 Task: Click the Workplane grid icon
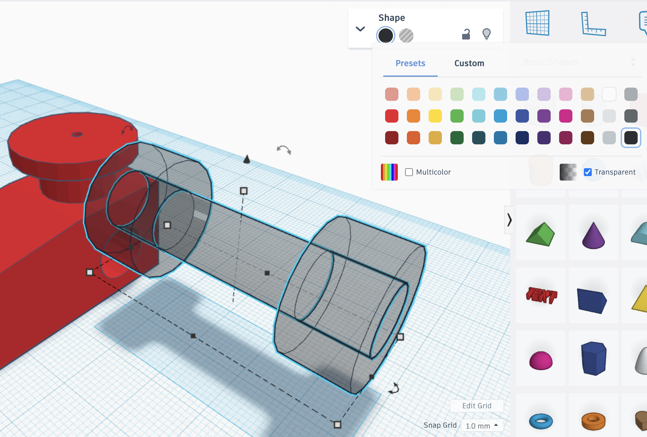pyautogui.click(x=537, y=23)
